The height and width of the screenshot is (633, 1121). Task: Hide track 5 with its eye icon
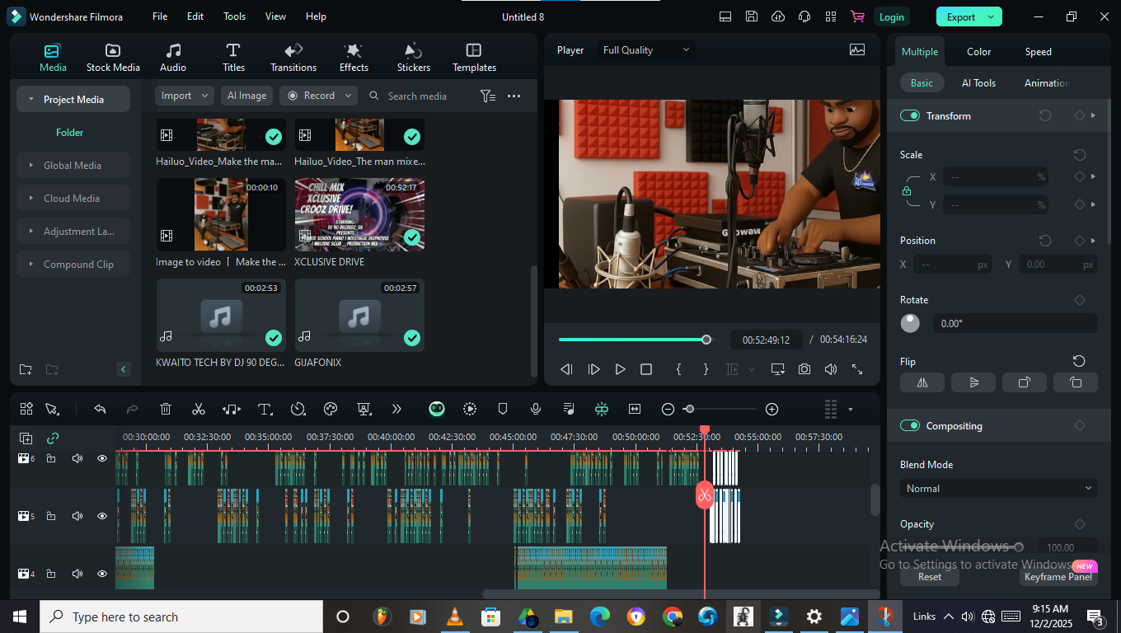coord(102,516)
